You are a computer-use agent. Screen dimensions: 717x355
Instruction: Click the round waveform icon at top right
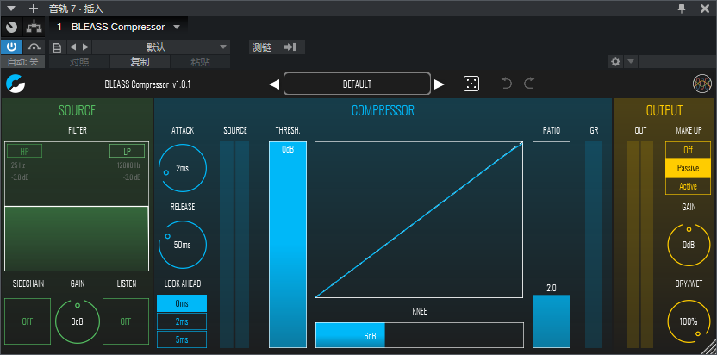pos(702,84)
